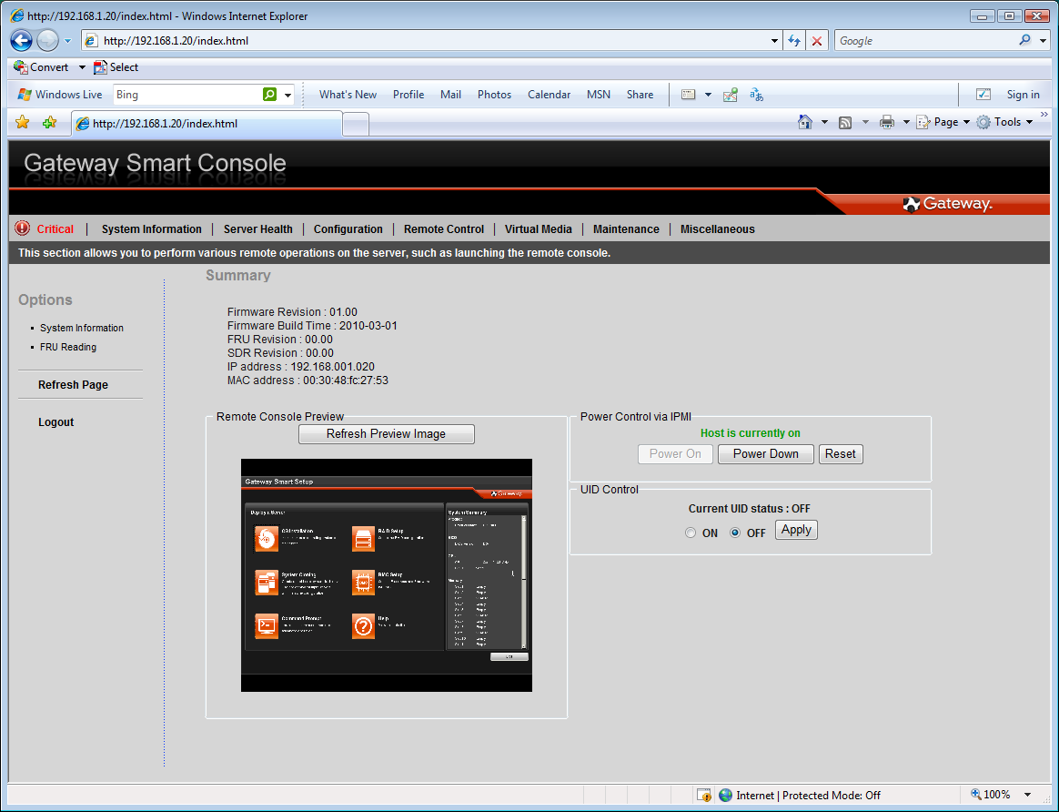Click the Bing search input field
The height and width of the screenshot is (812, 1059).
[x=187, y=95]
